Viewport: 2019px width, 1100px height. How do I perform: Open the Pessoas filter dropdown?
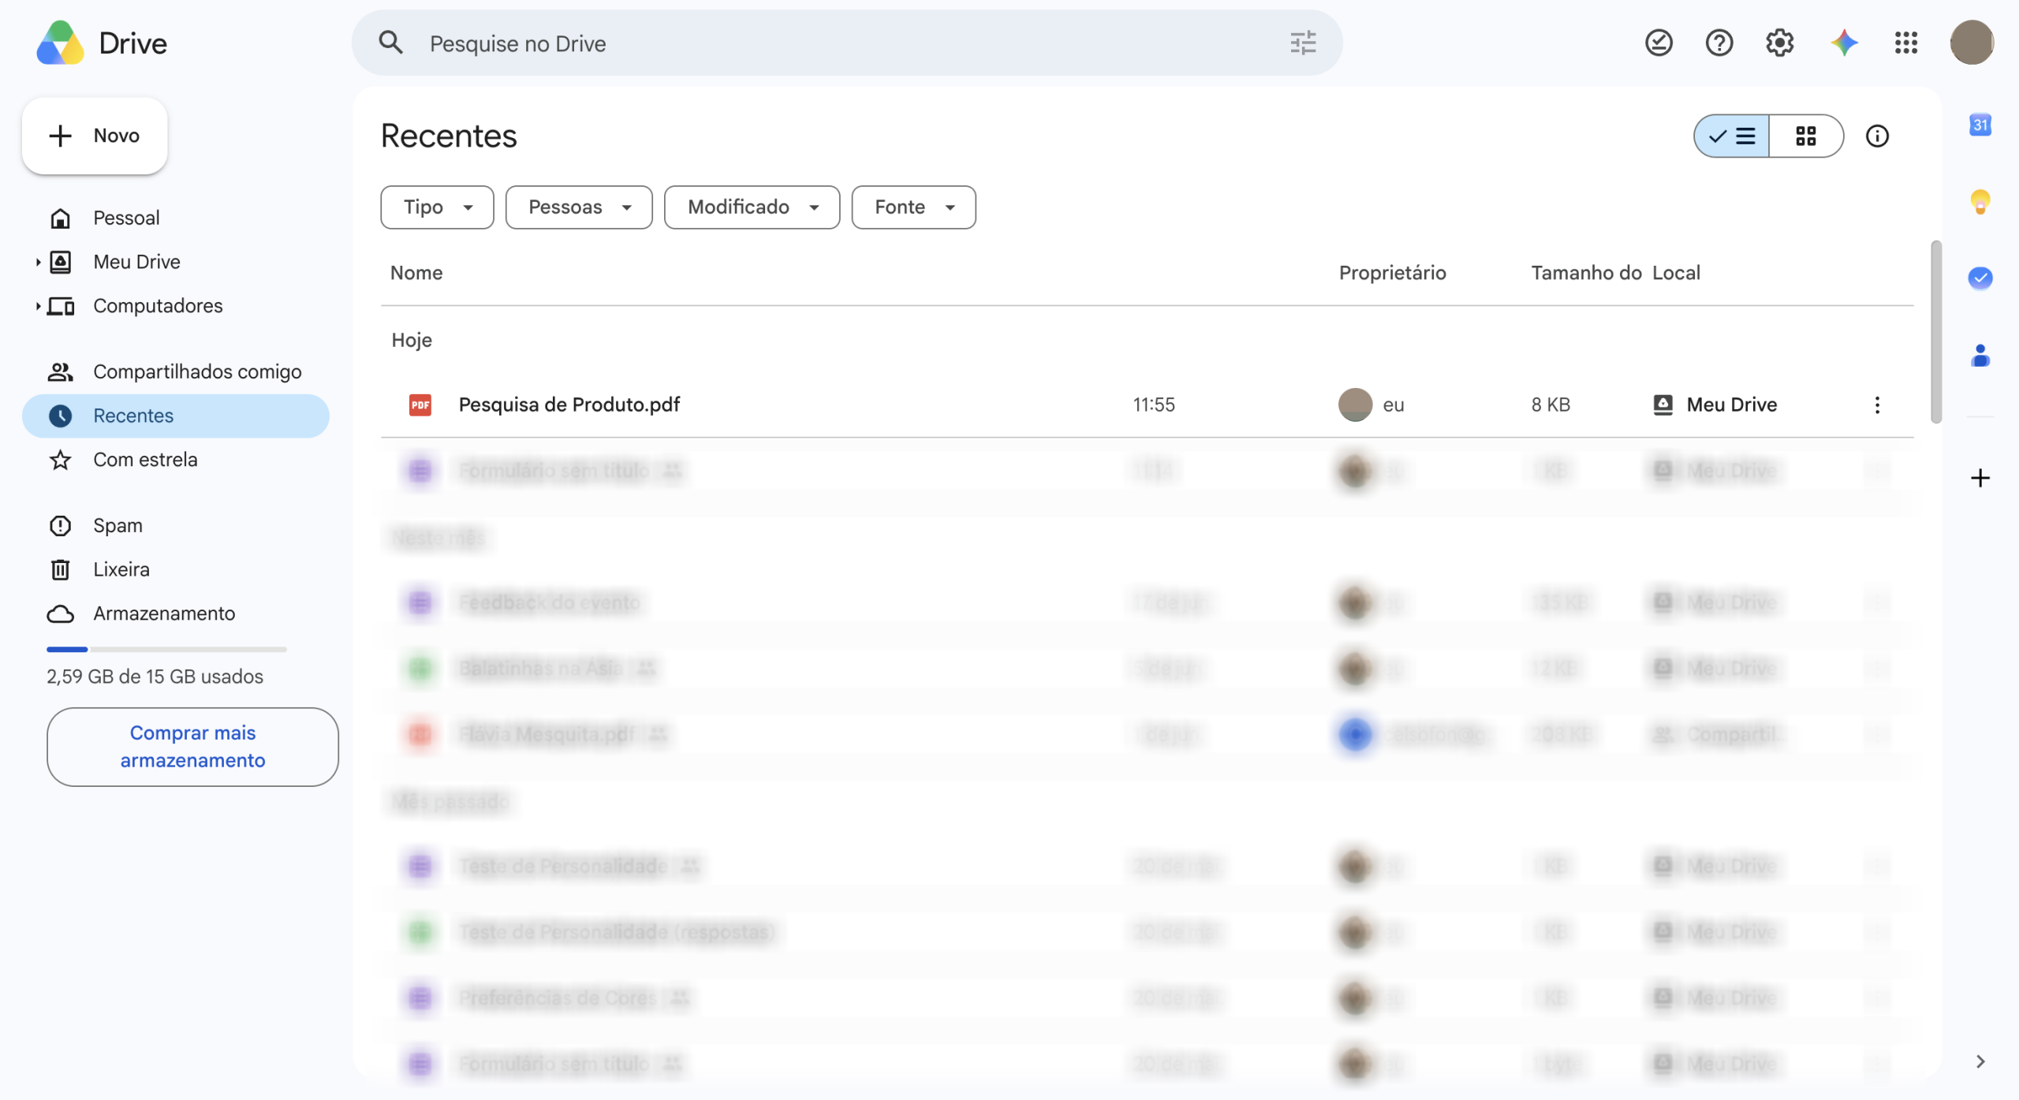pos(579,207)
